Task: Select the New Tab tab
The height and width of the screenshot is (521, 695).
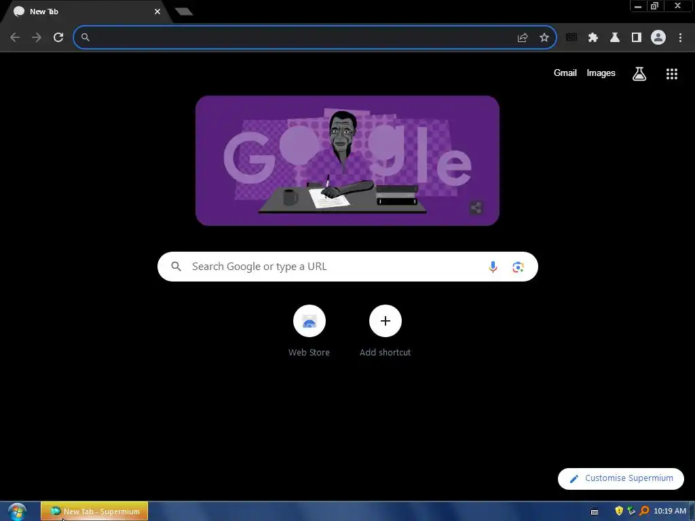Action: click(x=84, y=12)
